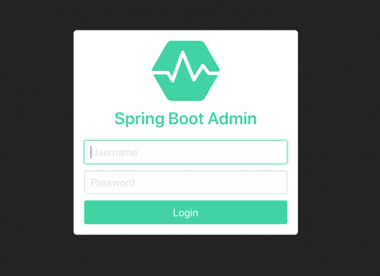This screenshot has height=276, width=380.
Task: Click the green hexagon Spring Boot Admin logo
Action: (186, 70)
